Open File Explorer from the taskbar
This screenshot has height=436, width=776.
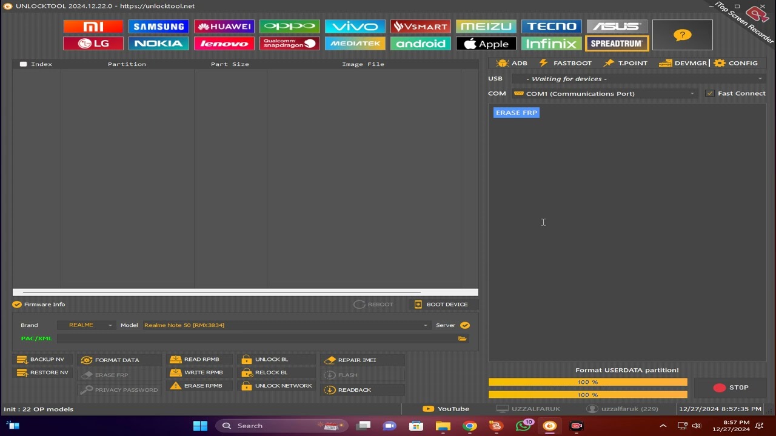pos(443,426)
